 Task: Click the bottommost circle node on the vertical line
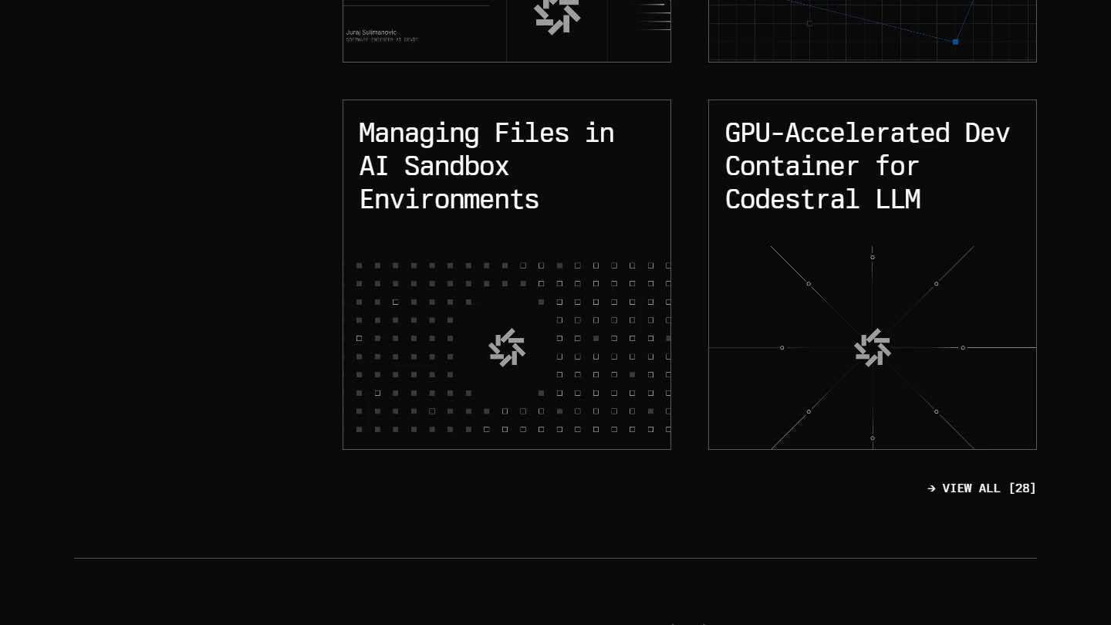[x=873, y=438]
